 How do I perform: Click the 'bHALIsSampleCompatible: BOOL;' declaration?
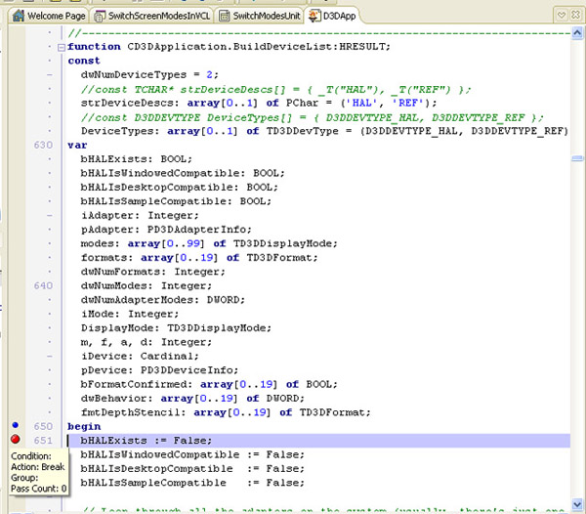tap(176, 201)
